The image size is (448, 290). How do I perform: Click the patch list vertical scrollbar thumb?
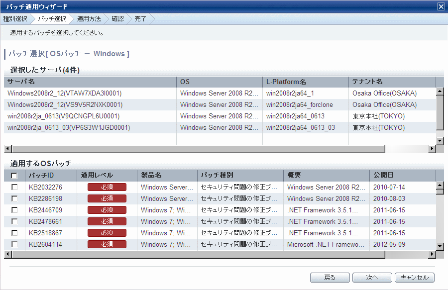[x=440, y=192]
